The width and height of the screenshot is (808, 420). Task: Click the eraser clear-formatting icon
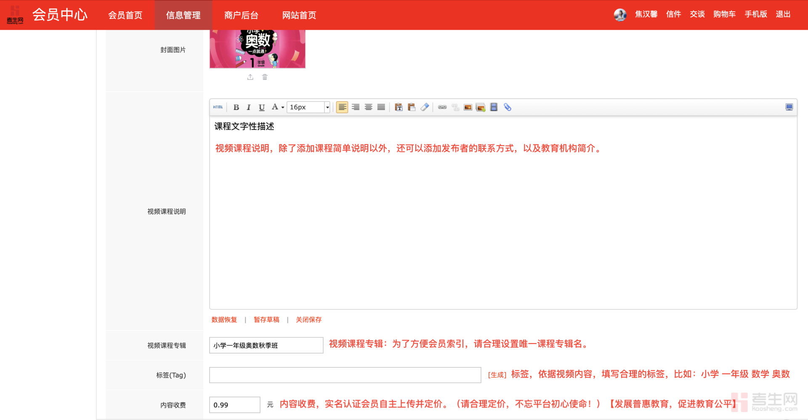[x=425, y=107]
